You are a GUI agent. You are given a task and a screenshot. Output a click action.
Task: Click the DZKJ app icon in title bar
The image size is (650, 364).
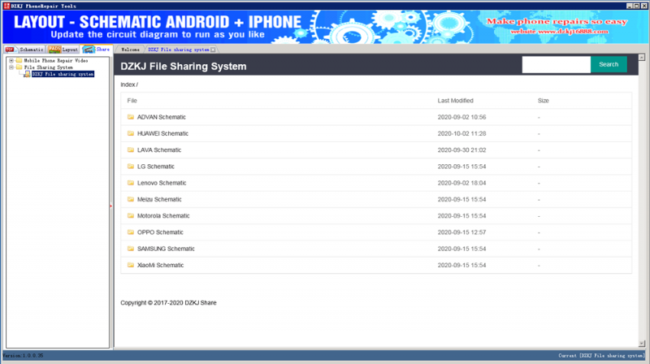(x=6, y=6)
